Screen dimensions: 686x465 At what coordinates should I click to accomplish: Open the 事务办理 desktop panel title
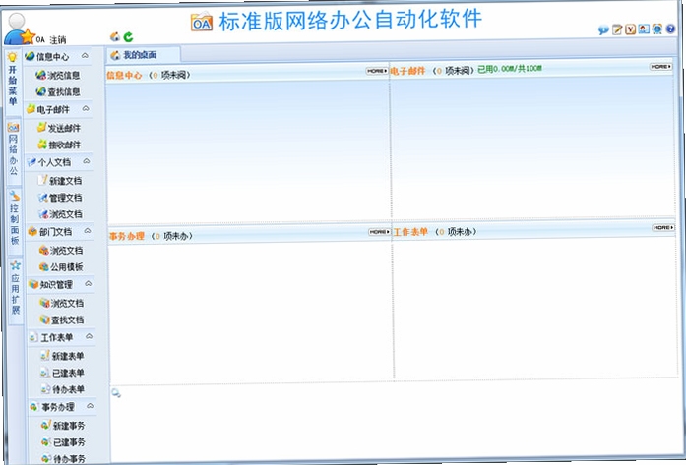[127, 236]
